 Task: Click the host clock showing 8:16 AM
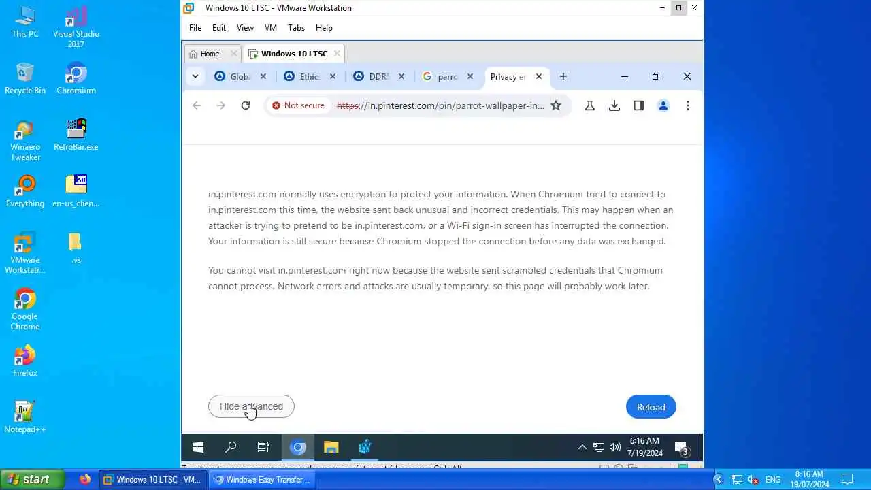[809, 479]
